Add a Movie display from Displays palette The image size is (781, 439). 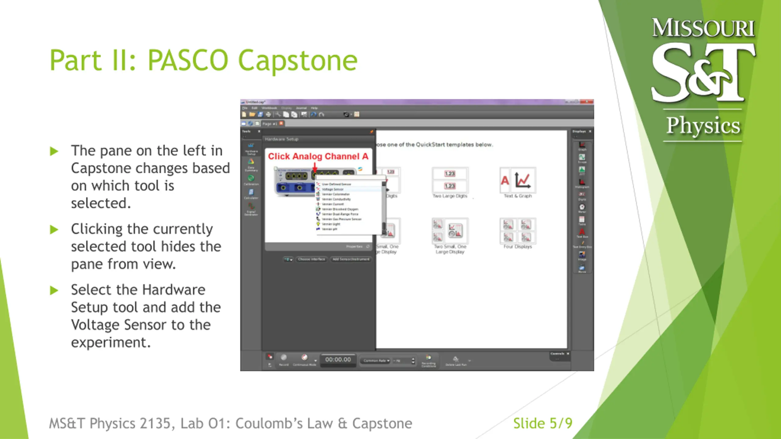click(x=582, y=268)
